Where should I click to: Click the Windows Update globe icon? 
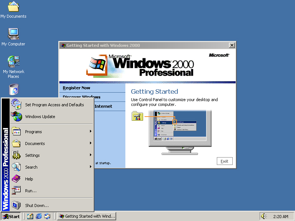coord(16,116)
